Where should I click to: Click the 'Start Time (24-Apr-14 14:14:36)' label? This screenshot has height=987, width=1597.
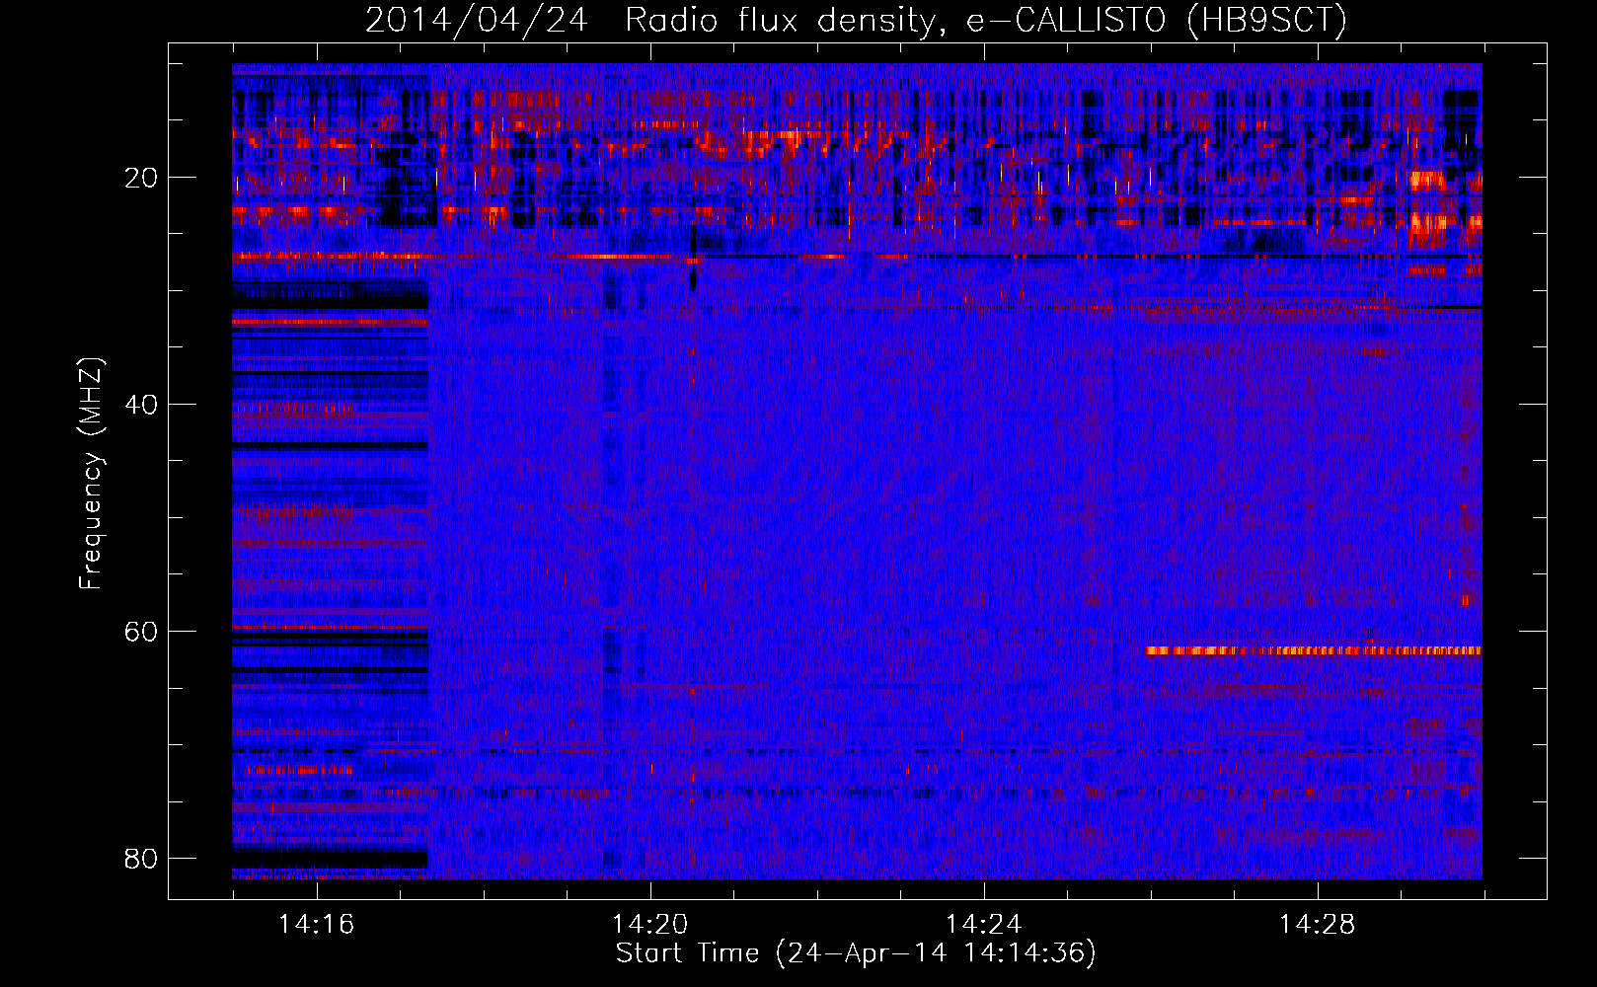click(x=856, y=953)
